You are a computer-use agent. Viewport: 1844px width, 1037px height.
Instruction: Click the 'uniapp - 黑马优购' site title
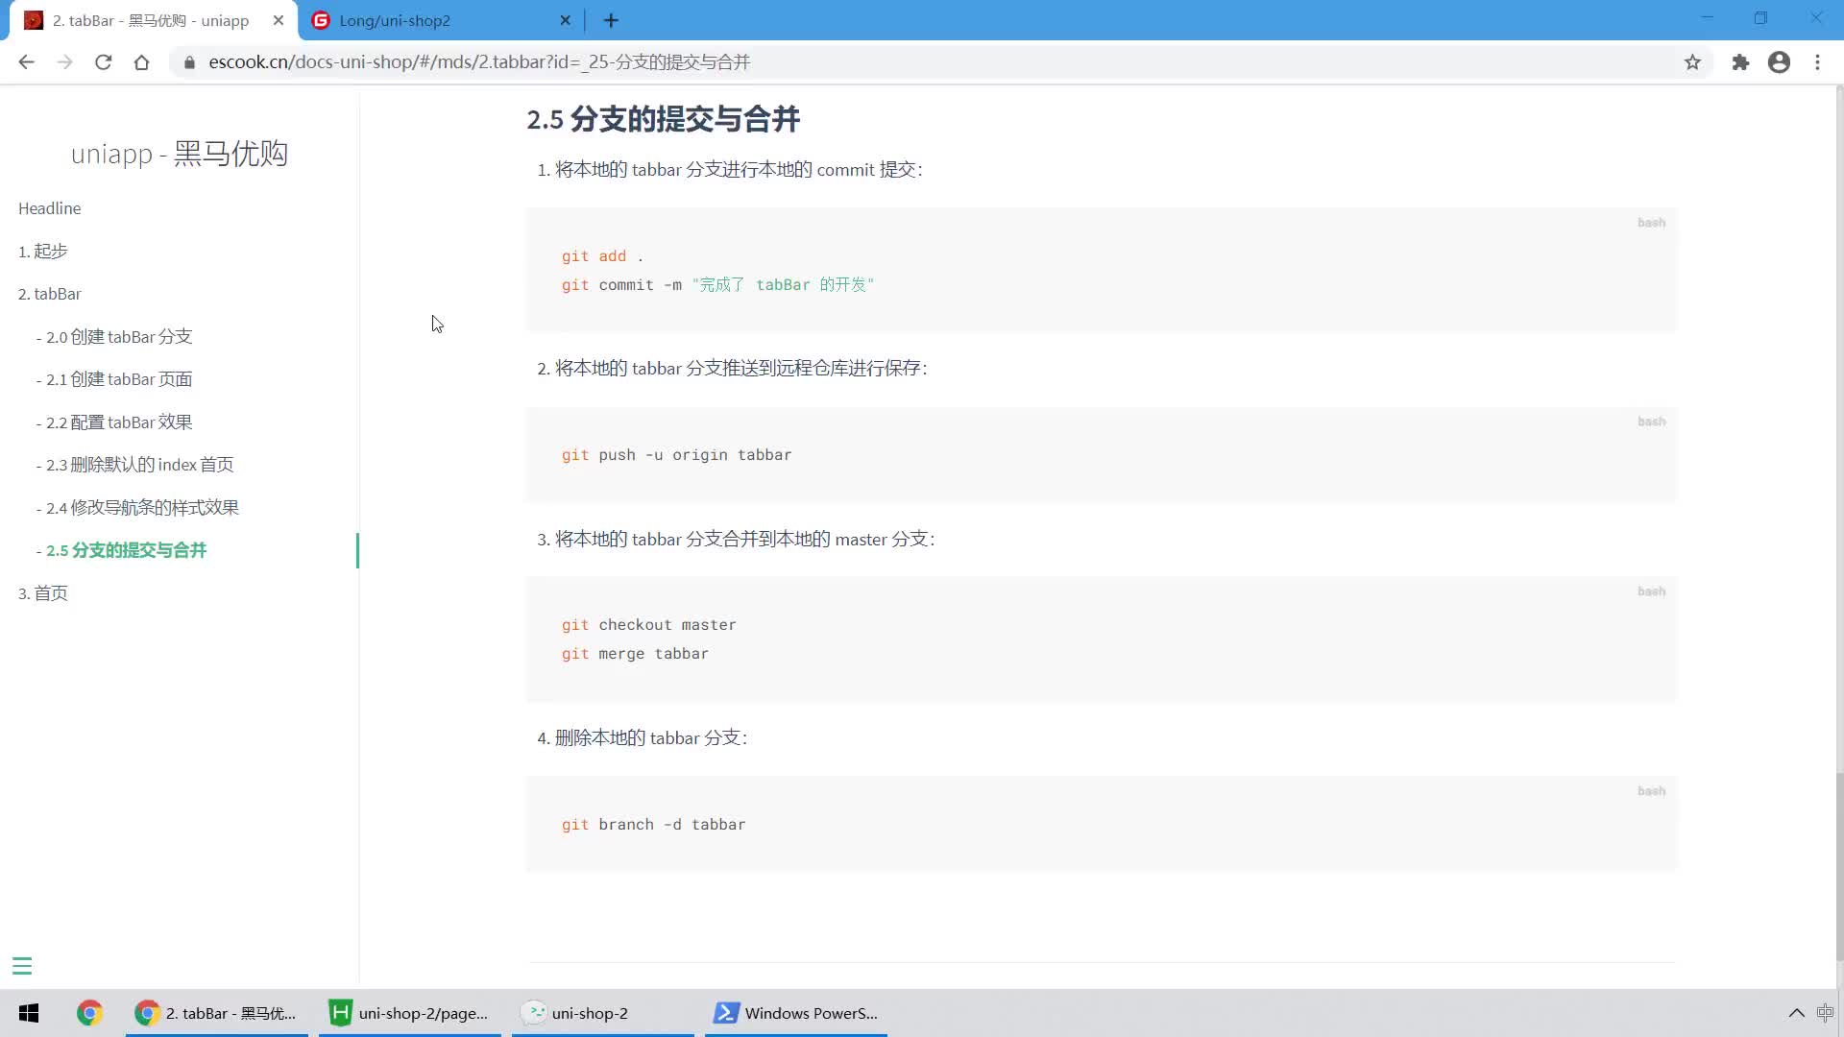coord(180,154)
